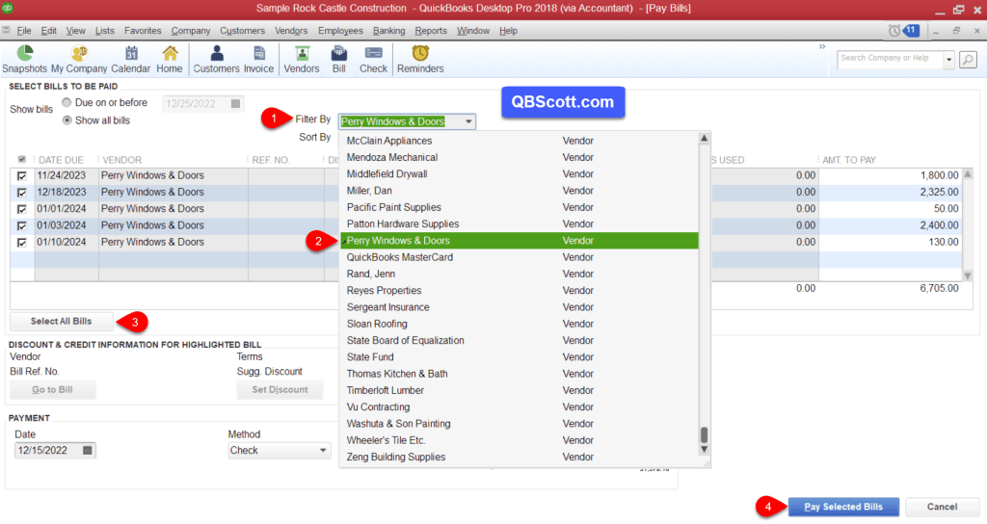Click the Bill icon in the toolbar

click(338, 59)
